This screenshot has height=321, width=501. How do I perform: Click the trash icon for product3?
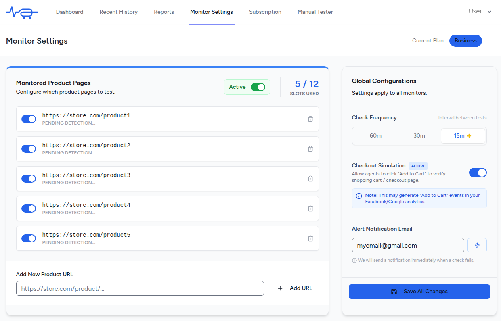pyautogui.click(x=310, y=179)
